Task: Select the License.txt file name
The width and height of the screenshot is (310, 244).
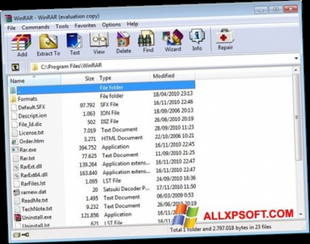Action: pyautogui.click(x=31, y=133)
